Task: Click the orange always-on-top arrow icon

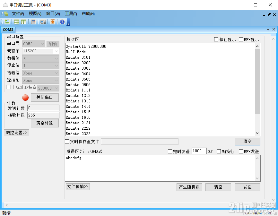Action: coord(52,22)
